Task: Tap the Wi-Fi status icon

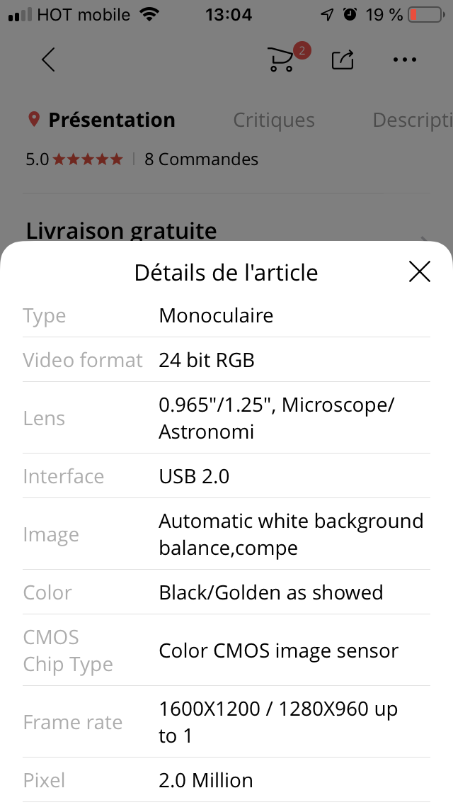Action: coord(149,14)
